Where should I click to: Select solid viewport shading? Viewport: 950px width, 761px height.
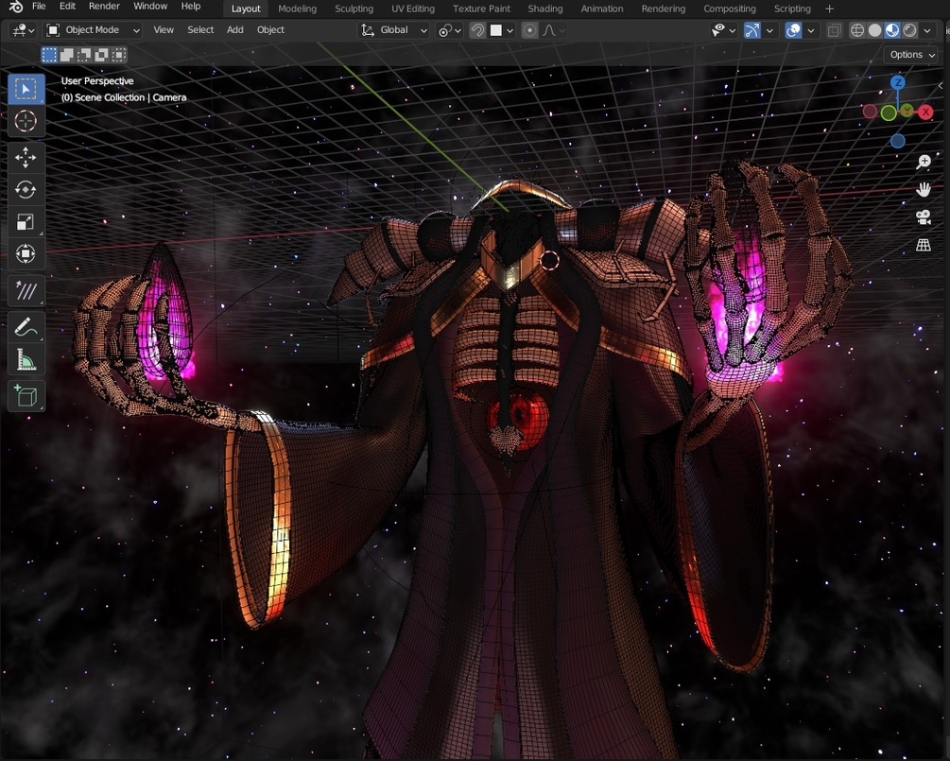coord(874,29)
